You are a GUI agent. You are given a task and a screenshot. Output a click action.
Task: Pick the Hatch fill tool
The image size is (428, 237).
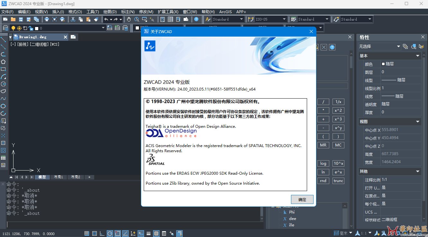click(3, 143)
